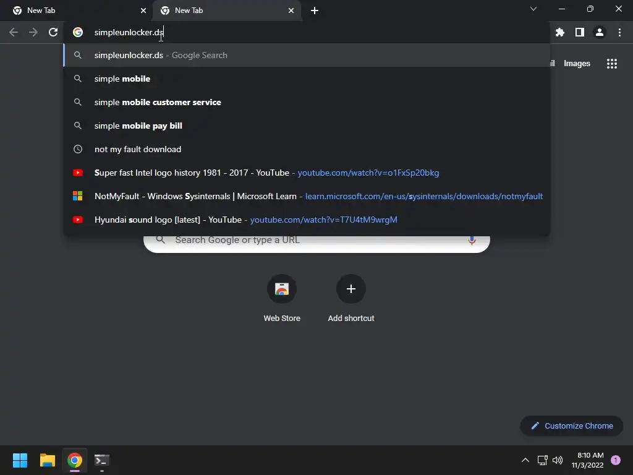The width and height of the screenshot is (633, 475).
Task: Open the tab search chevron
Action: [x=533, y=9]
